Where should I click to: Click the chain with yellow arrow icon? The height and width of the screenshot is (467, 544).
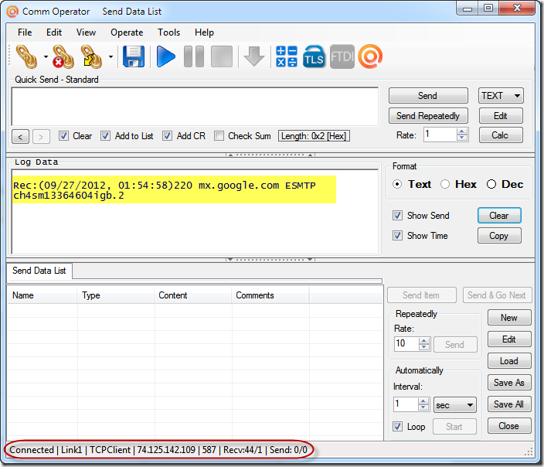tap(91, 56)
